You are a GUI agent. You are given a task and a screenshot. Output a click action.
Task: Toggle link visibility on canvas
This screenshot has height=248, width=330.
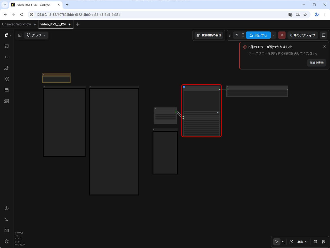(x=324, y=242)
